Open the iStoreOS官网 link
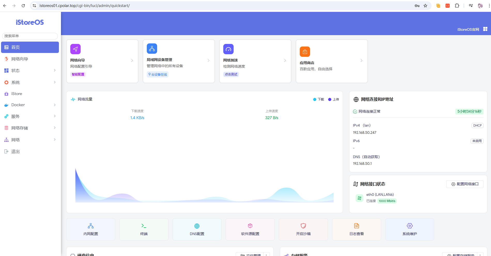The image size is (491, 256). [x=468, y=29]
